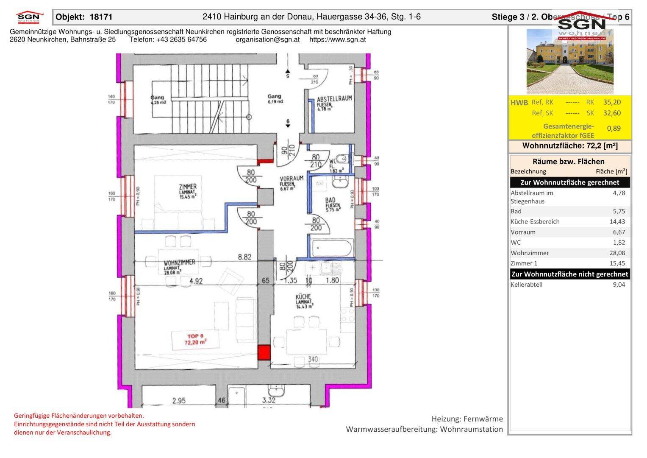Click the 2.95 dimension below the plan
Image resolution: width=647 pixels, height=458 pixels.
click(180, 400)
